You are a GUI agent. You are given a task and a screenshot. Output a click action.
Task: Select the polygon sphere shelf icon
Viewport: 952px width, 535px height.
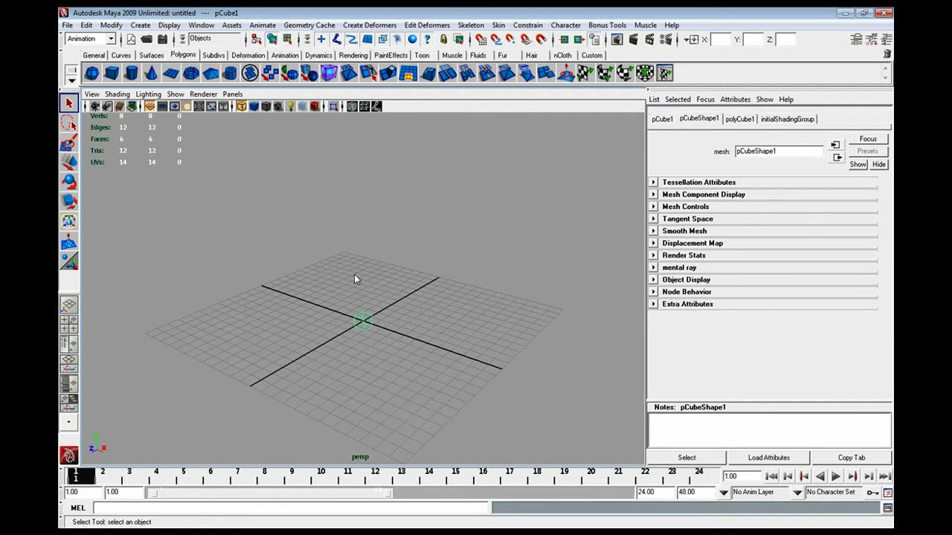tap(91, 73)
